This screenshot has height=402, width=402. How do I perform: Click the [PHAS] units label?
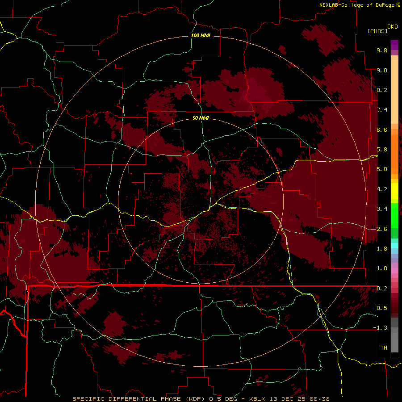pyautogui.click(x=377, y=31)
